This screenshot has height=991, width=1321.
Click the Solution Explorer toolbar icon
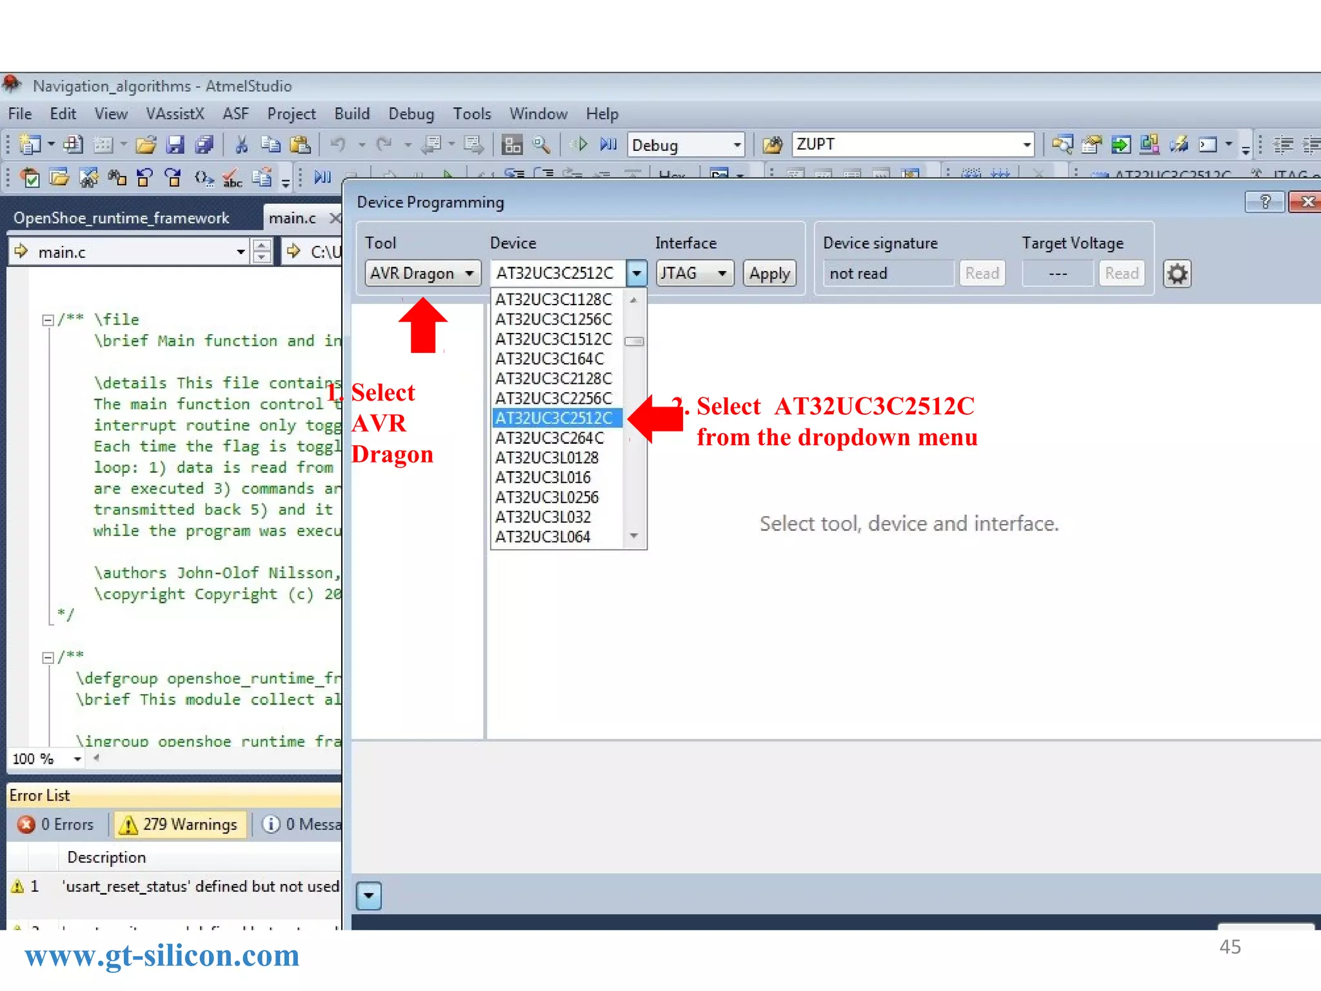click(x=1062, y=145)
